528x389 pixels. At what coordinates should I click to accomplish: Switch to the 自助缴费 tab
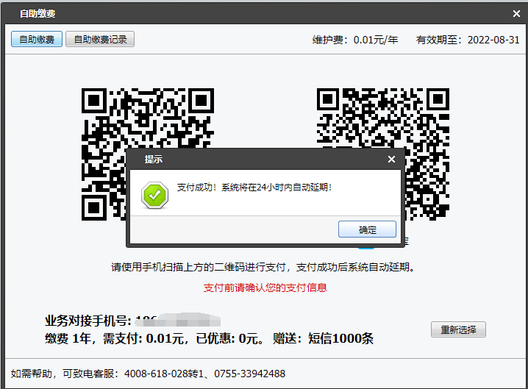(x=37, y=40)
